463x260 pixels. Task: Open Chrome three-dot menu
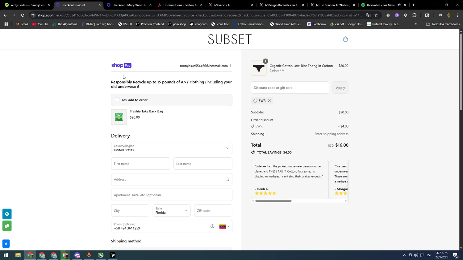point(457,15)
